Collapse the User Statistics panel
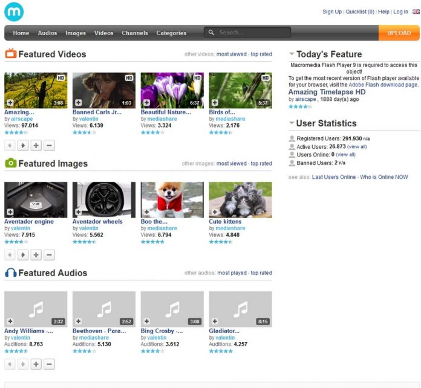The height and width of the screenshot is (388, 421). (292, 123)
